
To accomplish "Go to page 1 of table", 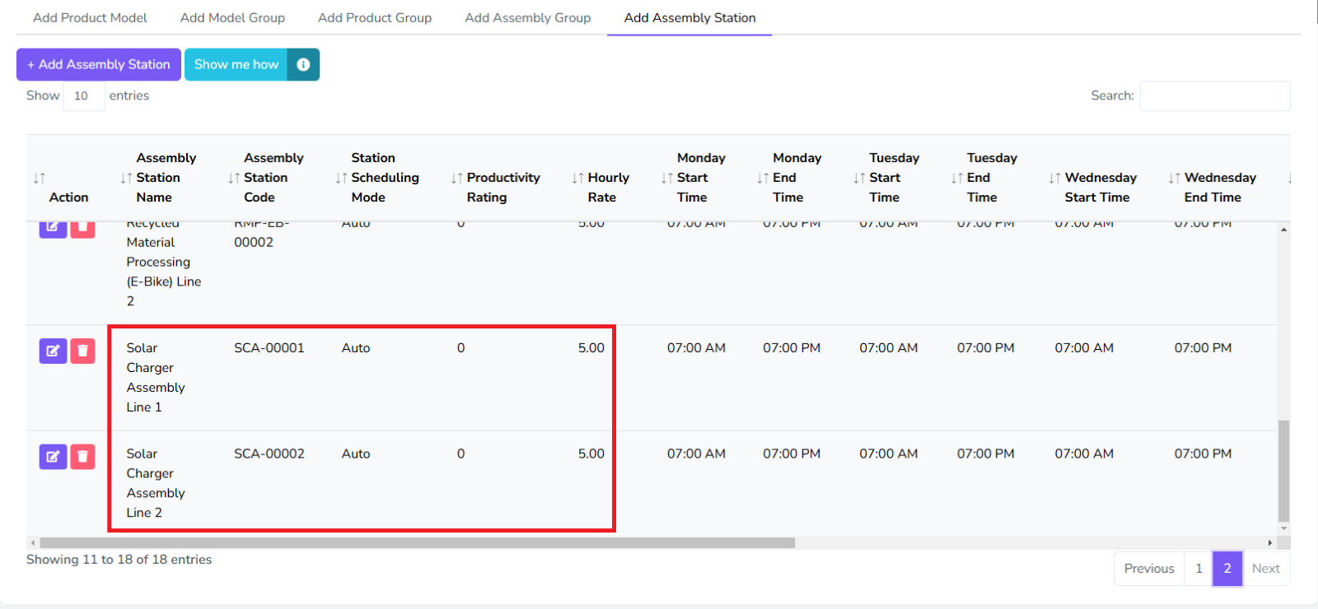I will tap(1199, 569).
